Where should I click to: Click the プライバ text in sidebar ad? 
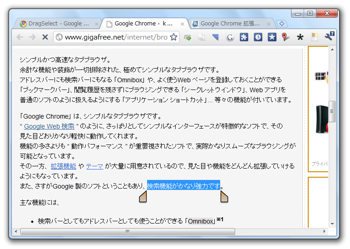pos(320,164)
